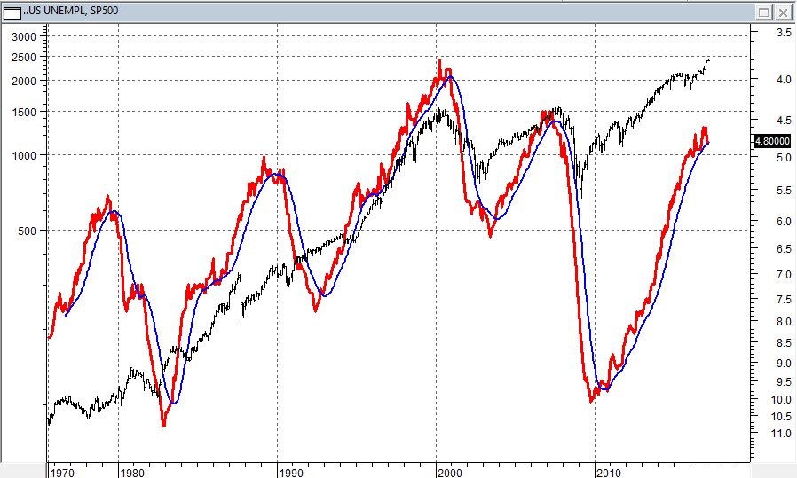The height and width of the screenshot is (478, 797).
Task: Click the 10.0 value on right axis
Action: tap(781, 400)
